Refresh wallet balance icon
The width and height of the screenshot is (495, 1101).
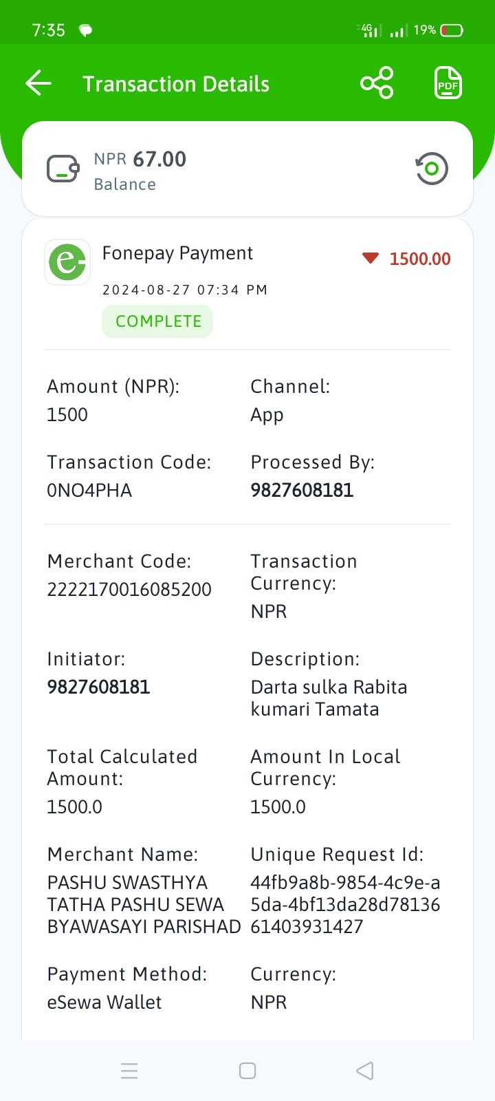432,169
